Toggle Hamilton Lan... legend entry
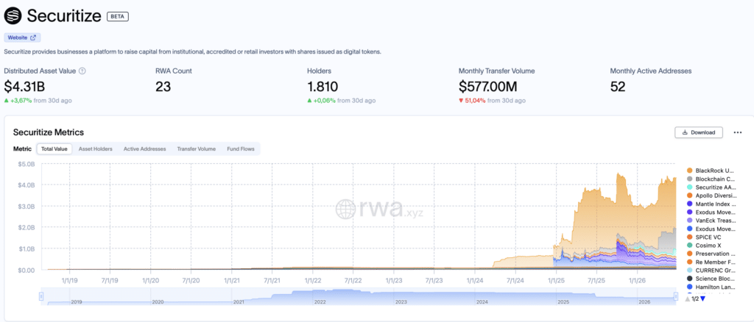 tap(711, 287)
